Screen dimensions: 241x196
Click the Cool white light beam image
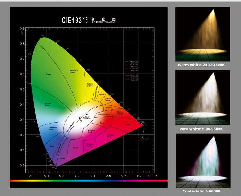pyautogui.click(x=203, y=161)
